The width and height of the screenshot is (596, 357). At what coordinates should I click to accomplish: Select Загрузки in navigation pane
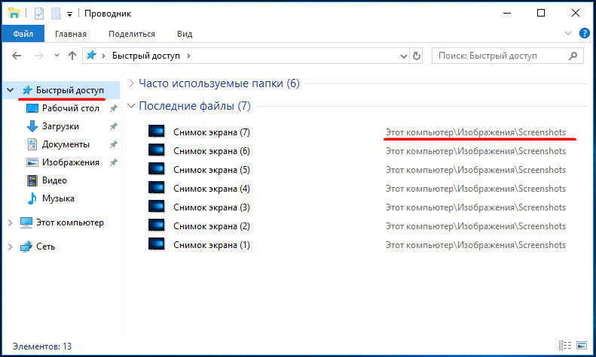point(60,126)
